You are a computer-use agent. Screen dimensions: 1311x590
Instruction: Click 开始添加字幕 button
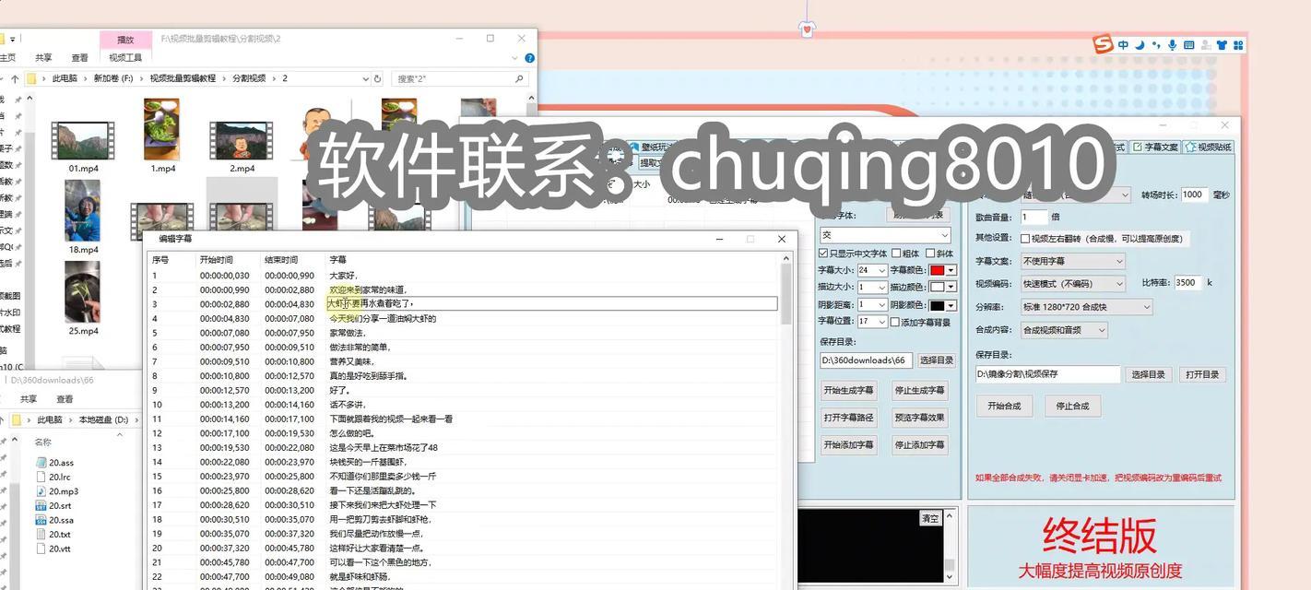click(x=848, y=444)
